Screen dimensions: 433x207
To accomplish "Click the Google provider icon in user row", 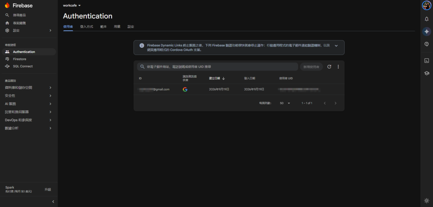I will coord(185,90).
